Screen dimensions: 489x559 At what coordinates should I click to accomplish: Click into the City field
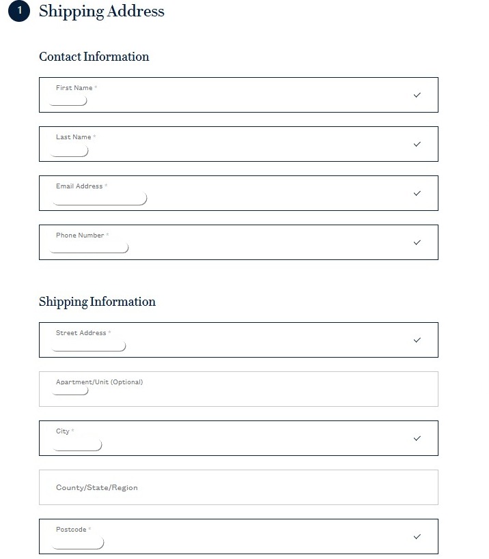[x=238, y=438]
